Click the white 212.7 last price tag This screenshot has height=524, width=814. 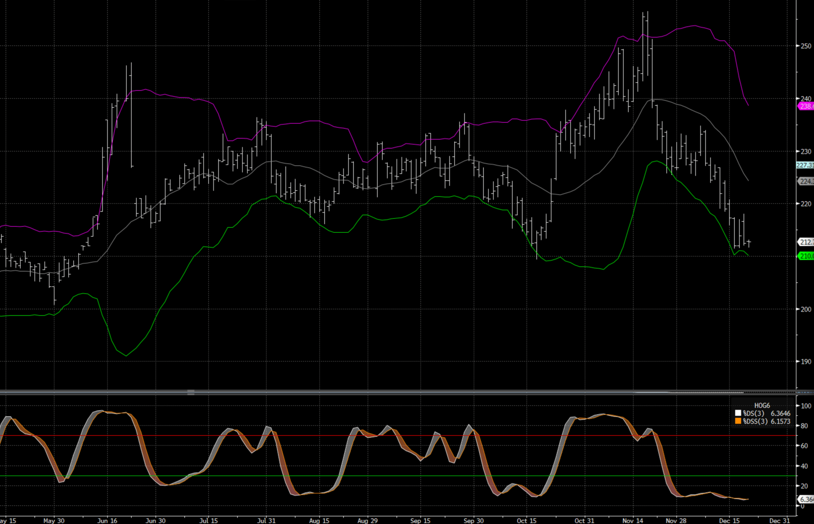click(806, 242)
